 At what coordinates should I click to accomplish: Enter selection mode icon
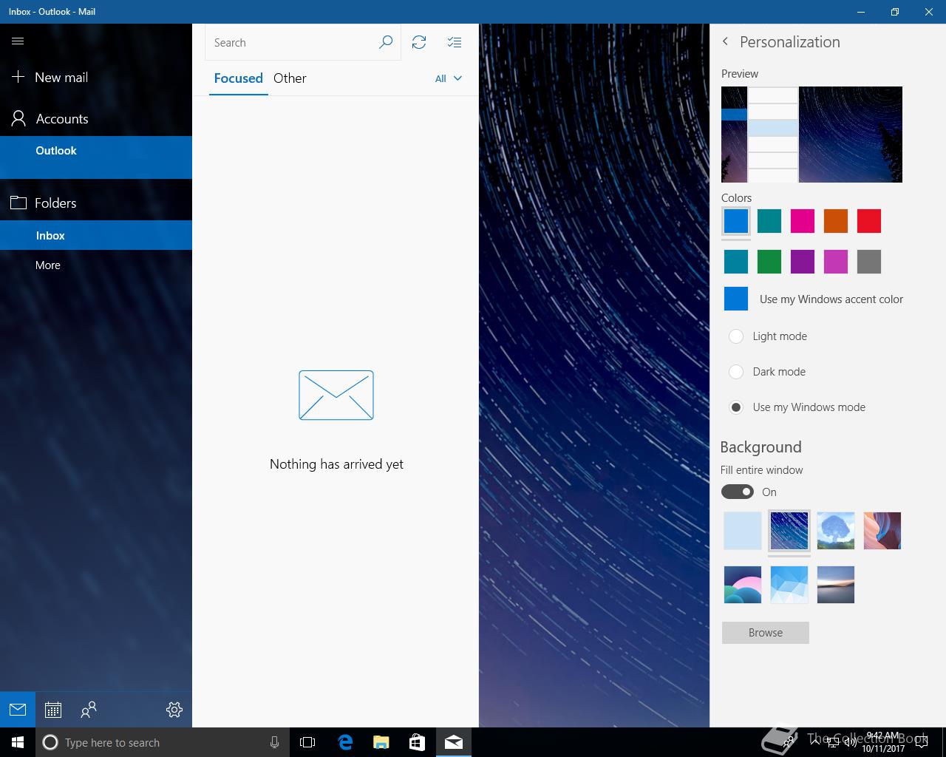(x=455, y=43)
